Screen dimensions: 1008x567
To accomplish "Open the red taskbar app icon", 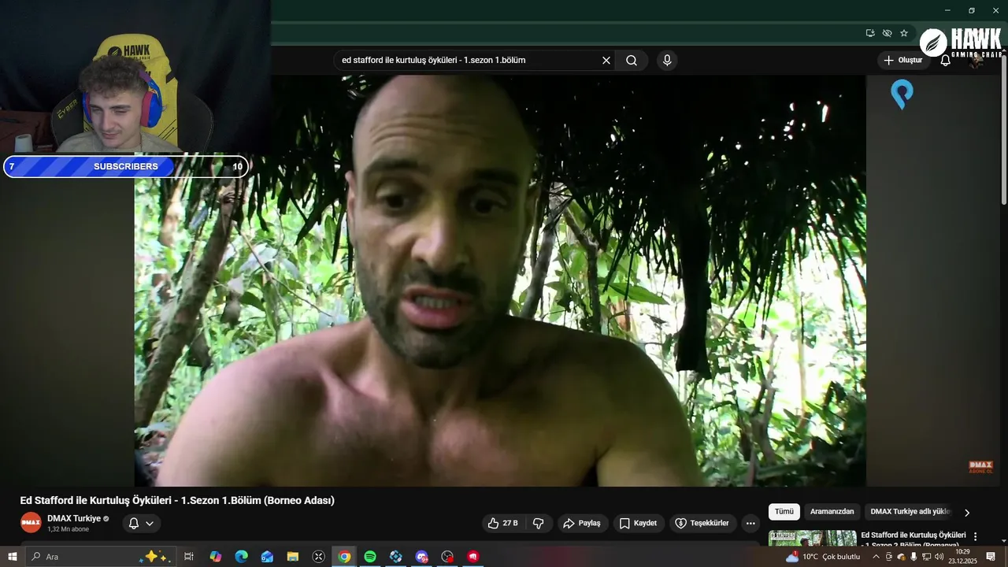I will click(x=473, y=557).
